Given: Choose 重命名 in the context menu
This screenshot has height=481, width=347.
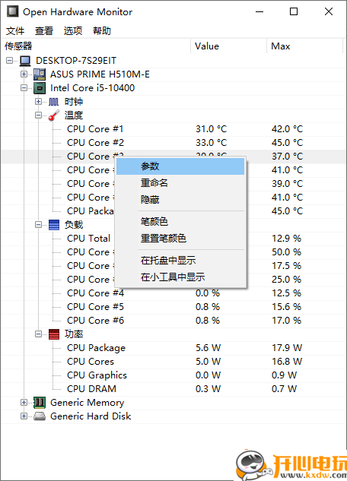Looking at the screenshot, I should click(180, 183).
